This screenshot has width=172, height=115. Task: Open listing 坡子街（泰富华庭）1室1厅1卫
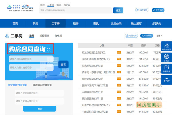[x=98, y=72]
